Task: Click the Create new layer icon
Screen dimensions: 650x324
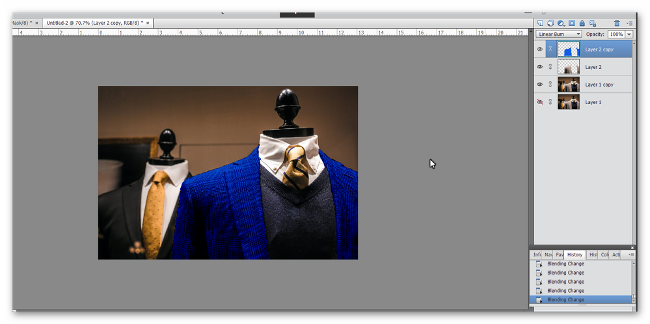Action: [540, 23]
